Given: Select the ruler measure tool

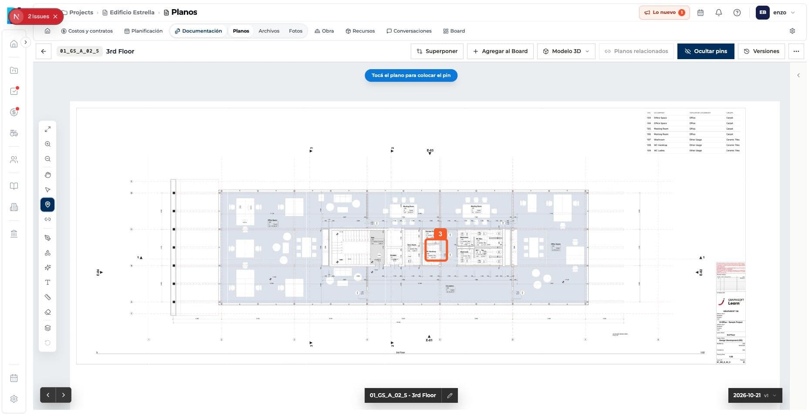Looking at the screenshot, I should click(47, 297).
